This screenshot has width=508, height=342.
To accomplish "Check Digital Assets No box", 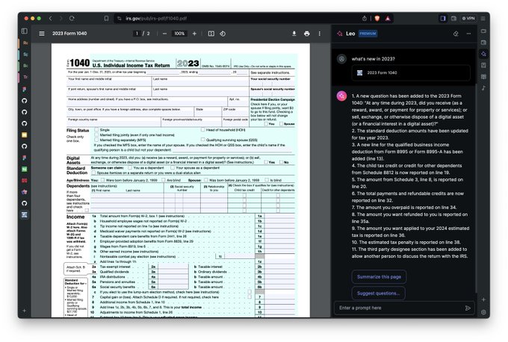I will point(281,162).
